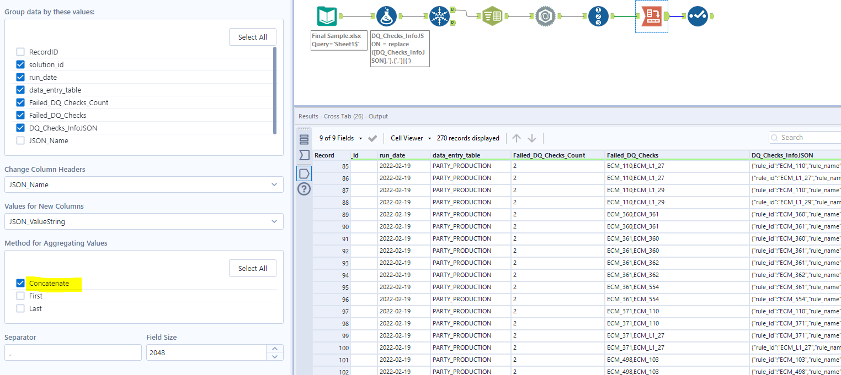Image resolution: width=841 pixels, height=375 pixels.
Task: Click the Unique tool with U and D outputs
Action: tap(439, 16)
